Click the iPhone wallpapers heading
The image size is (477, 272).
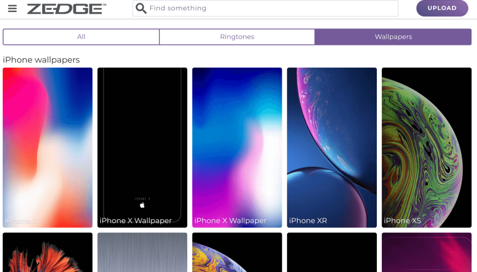click(x=42, y=60)
